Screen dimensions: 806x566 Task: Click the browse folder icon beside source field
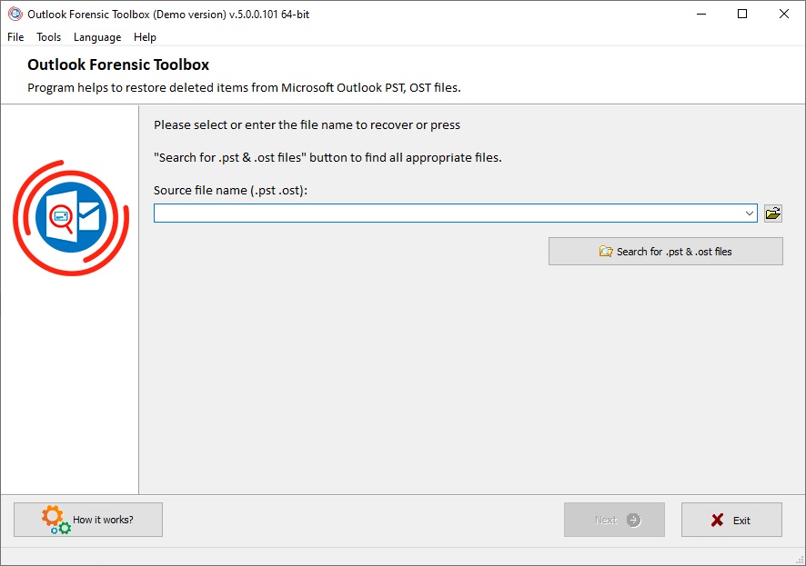click(773, 213)
